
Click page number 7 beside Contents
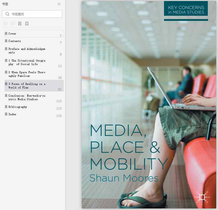[61, 42]
